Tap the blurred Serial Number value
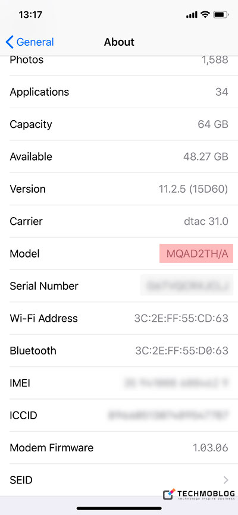The height and width of the screenshot is (515, 238). [x=187, y=285]
